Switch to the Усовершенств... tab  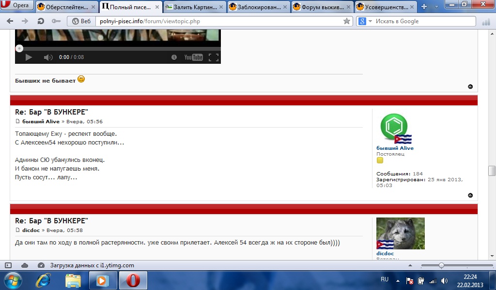pyautogui.click(x=386, y=7)
